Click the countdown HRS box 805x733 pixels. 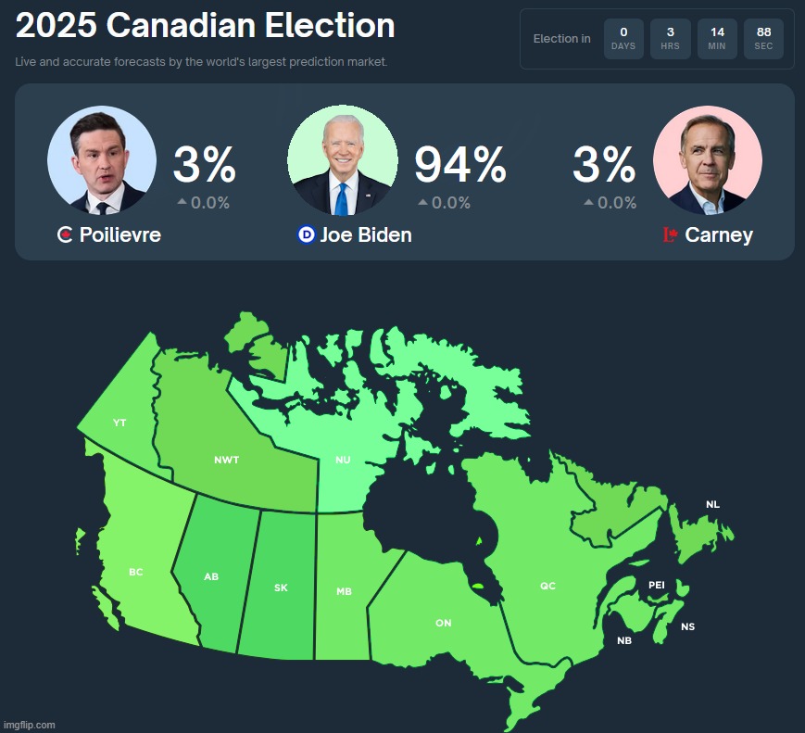(x=670, y=39)
